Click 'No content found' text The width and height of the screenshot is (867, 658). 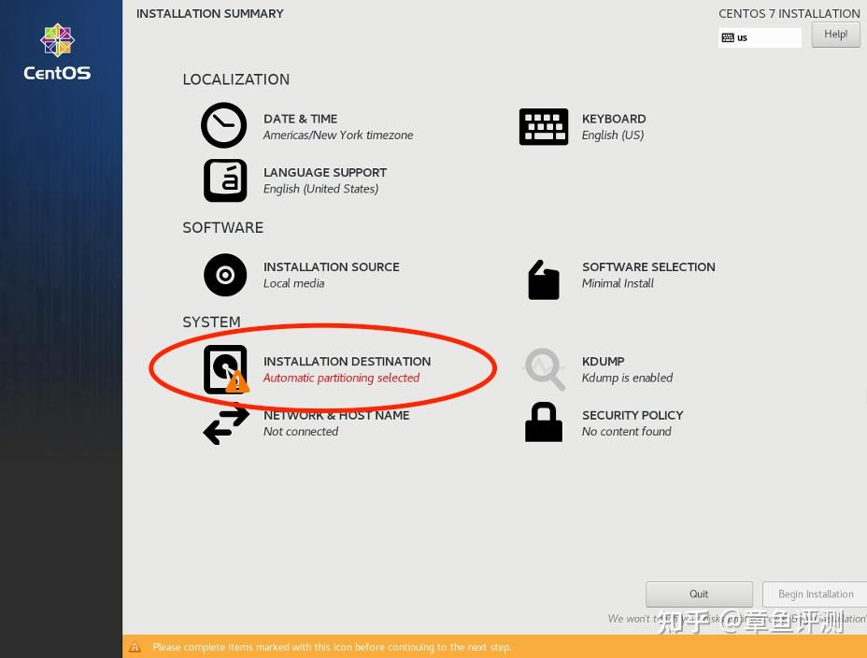(627, 432)
